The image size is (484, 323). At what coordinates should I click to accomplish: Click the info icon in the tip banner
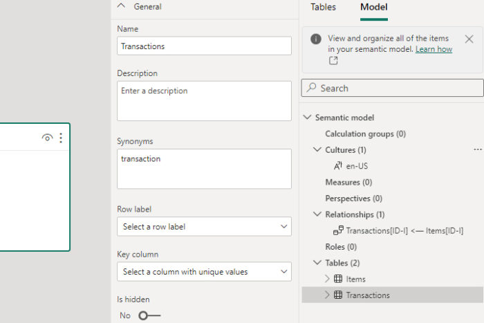tap(316, 39)
